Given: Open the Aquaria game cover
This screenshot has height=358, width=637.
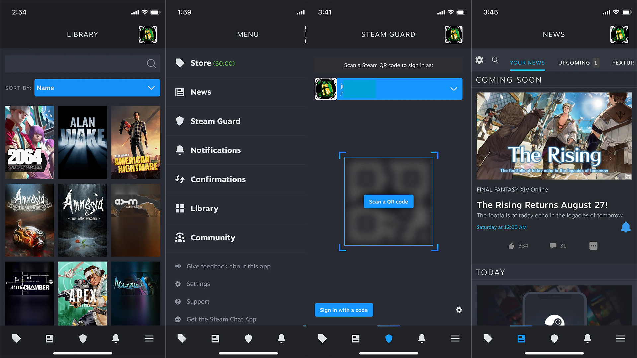Looking at the screenshot, I should point(136,293).
